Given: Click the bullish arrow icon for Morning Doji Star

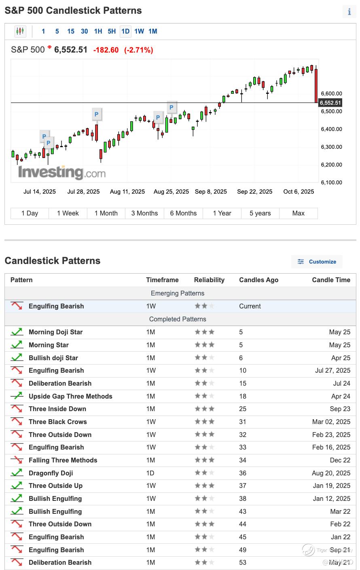Looking at the screenshot, I should tap(17, 332).
